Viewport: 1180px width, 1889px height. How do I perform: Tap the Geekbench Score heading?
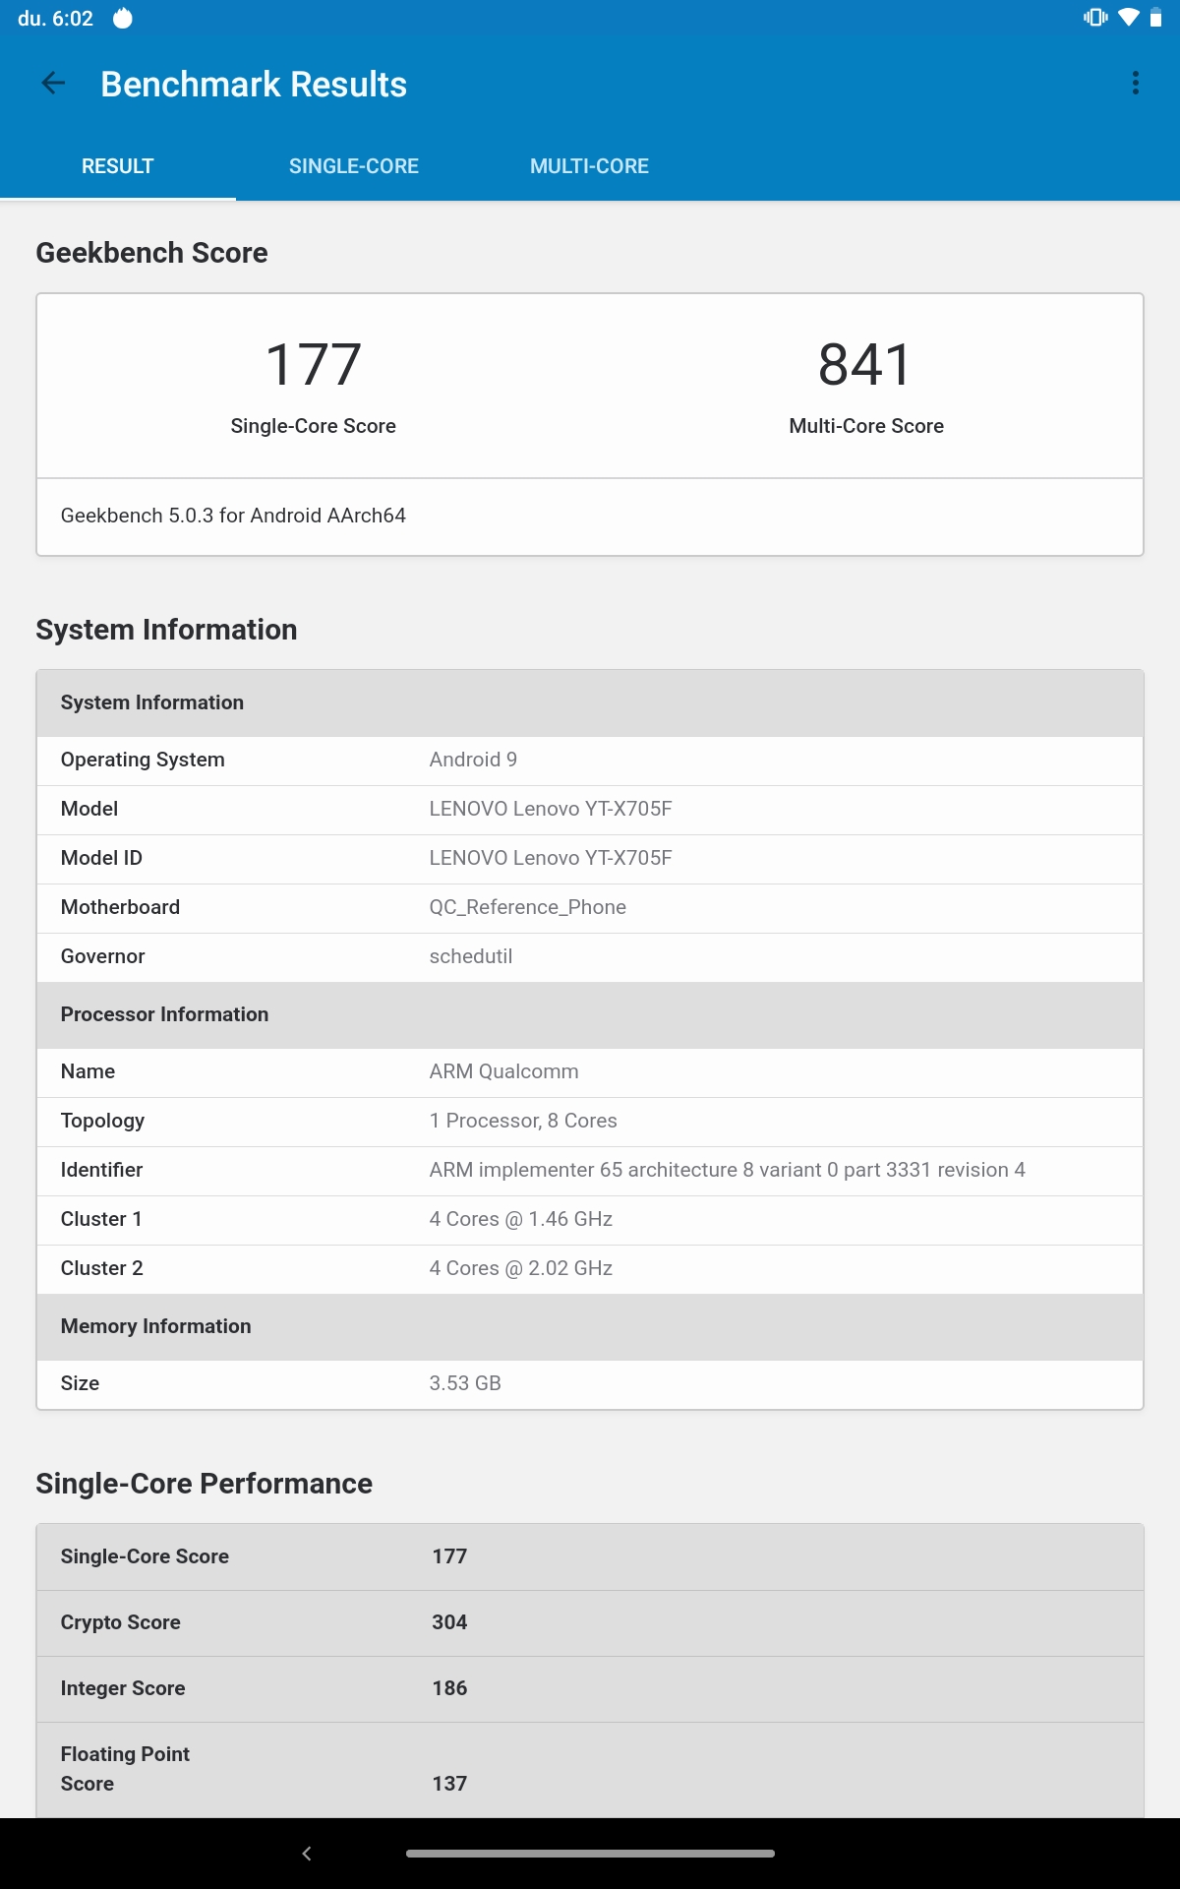coord(151,253)
